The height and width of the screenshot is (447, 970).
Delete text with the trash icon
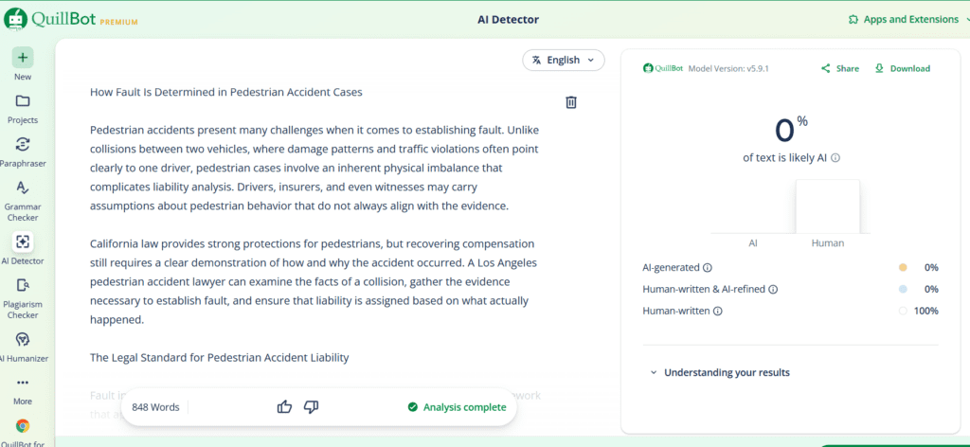click(x=571, y=102)
